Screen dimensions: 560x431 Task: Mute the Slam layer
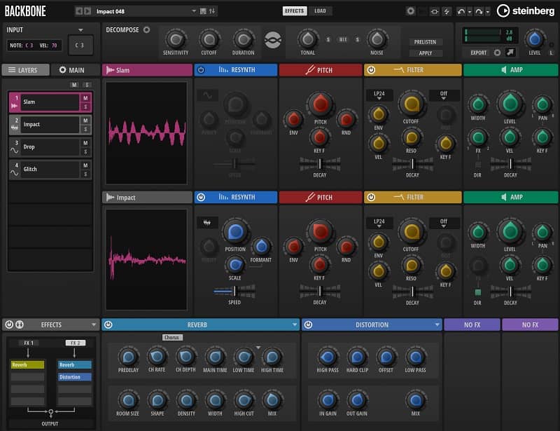(85, 98)
